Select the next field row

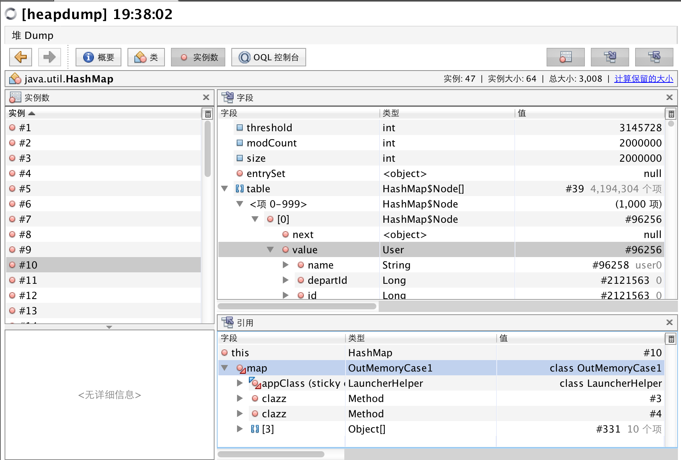coord(441,234)
